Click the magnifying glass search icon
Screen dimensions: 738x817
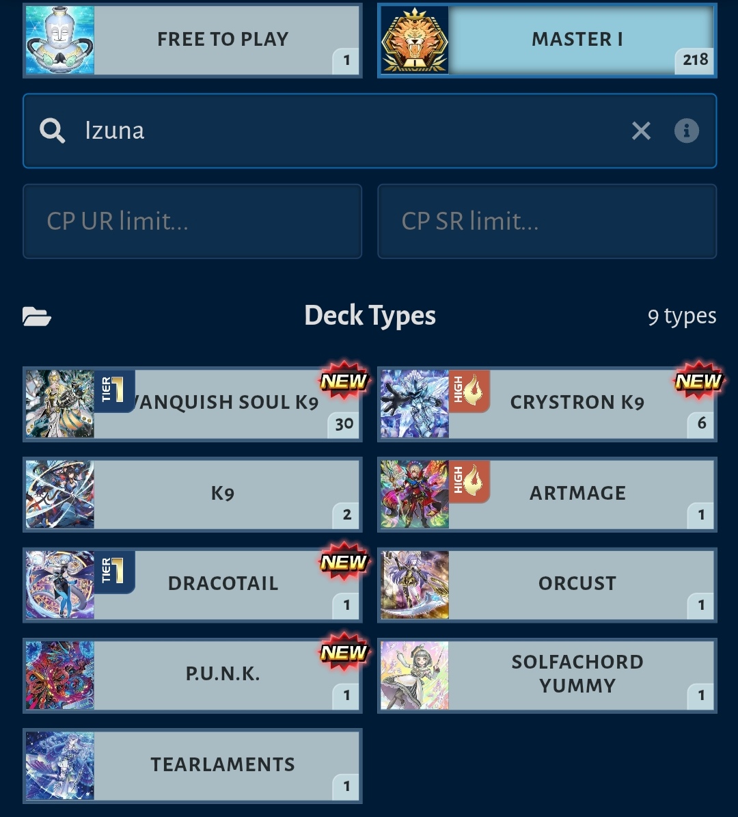point(52,131)
